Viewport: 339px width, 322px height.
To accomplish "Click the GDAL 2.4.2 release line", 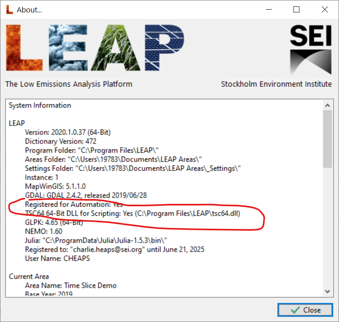I will pyautogui.click(x=86, y=195).
